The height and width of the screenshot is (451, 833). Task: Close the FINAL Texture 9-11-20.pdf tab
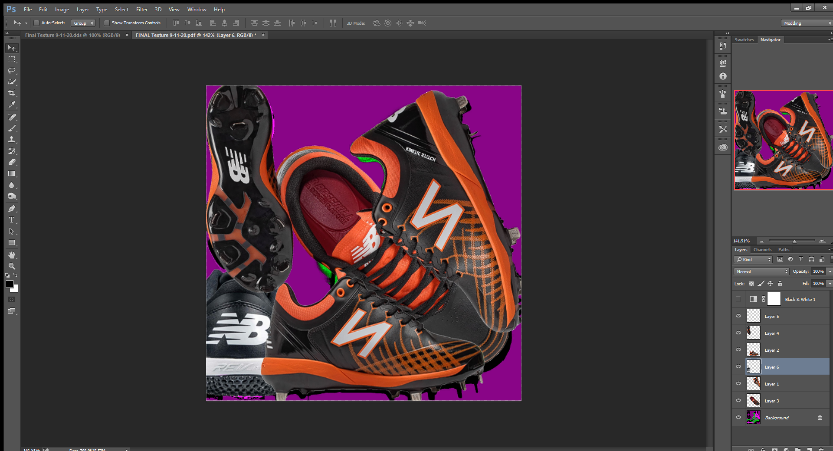tap(263, 35)
